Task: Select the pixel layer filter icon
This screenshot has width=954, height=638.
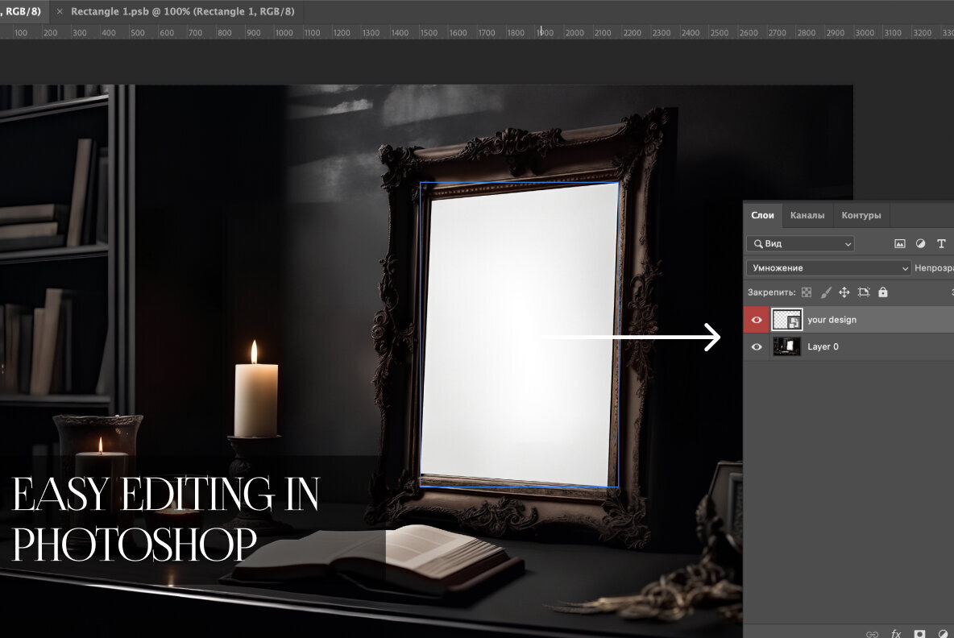Action: click(x=901, y=244)
